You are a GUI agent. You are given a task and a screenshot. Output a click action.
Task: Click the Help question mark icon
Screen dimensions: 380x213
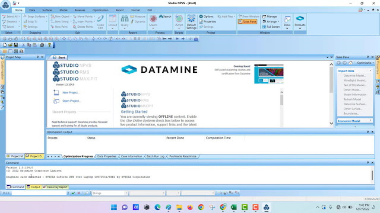[x=49, y=45]
